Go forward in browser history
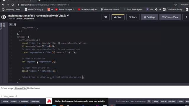Viewport: 189px width, 106px height. pos(8,5)
